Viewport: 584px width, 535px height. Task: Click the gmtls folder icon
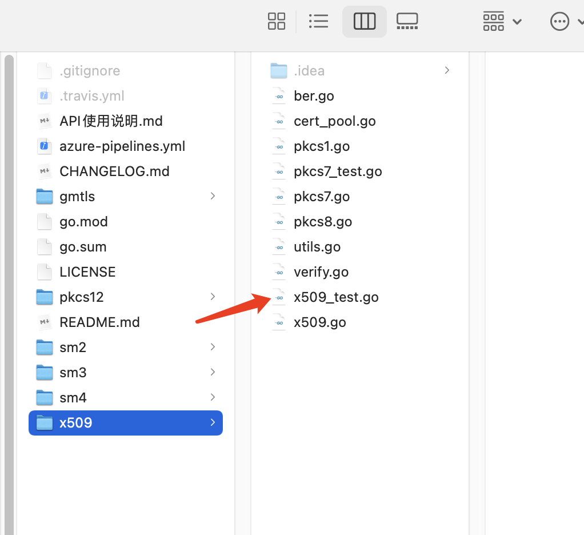coord(45,196)
